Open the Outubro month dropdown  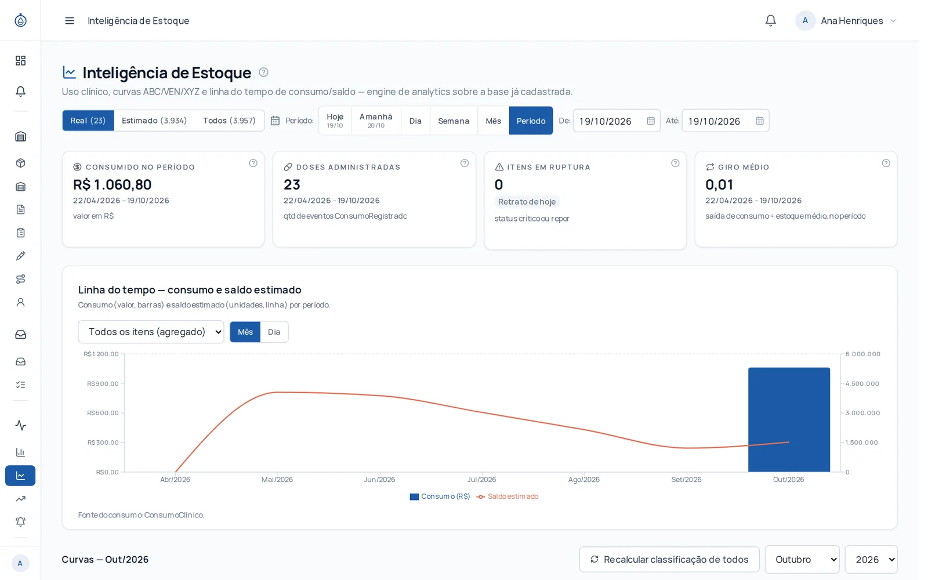802,559
